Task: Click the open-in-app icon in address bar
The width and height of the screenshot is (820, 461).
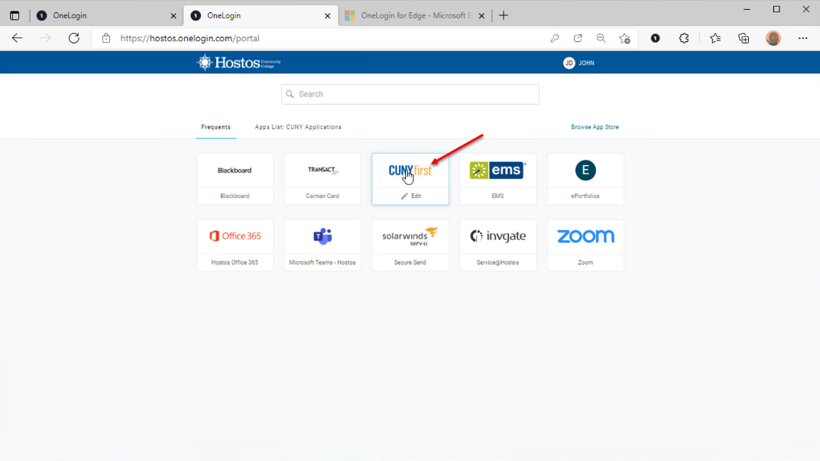Action: click(578, 38)
